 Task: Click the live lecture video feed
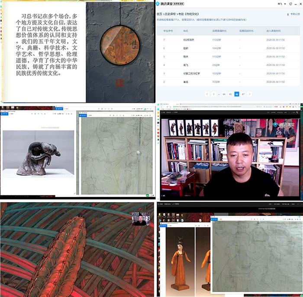tap(230, 157)
